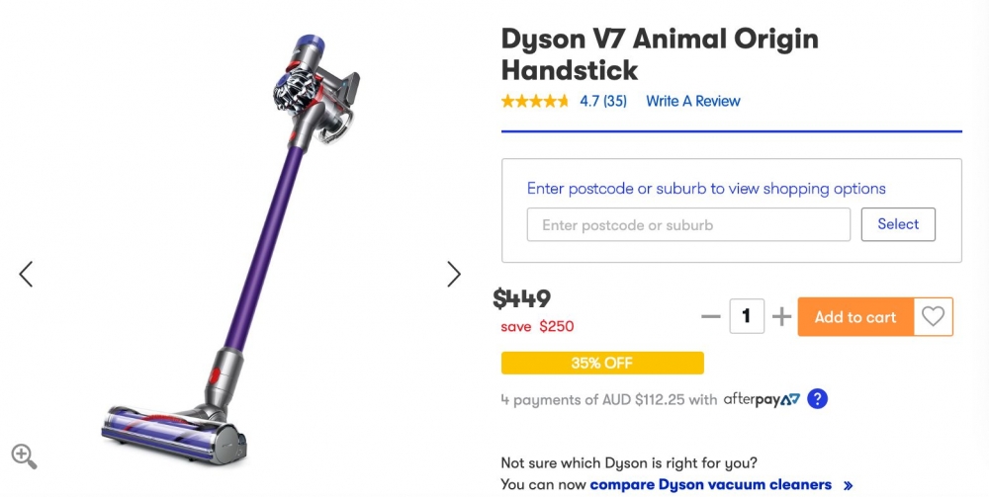Open the Write A Review link
Image resolution: width=989 pixels, height=497 pixels.
[692, 101]
